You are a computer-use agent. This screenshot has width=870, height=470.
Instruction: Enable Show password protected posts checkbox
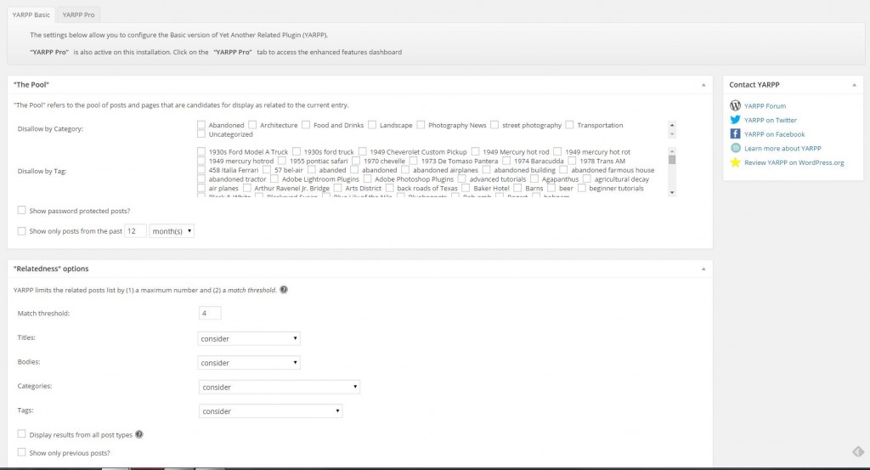pos(21,210)
